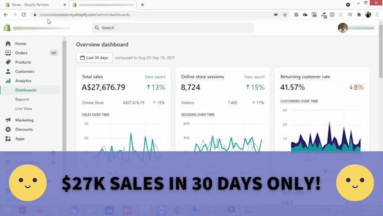Image resolution: width=383 pixels, height=216 pixels.
Task: Click the Online store sessions card title
Action: point(203,77)
